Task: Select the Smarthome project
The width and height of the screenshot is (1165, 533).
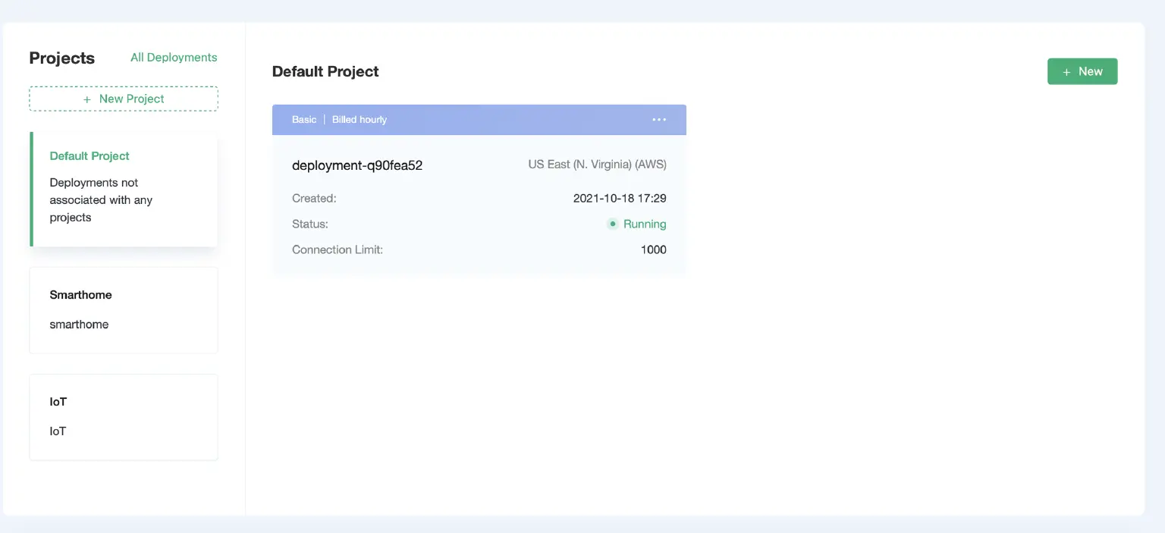Action: (x=123, y=309)
